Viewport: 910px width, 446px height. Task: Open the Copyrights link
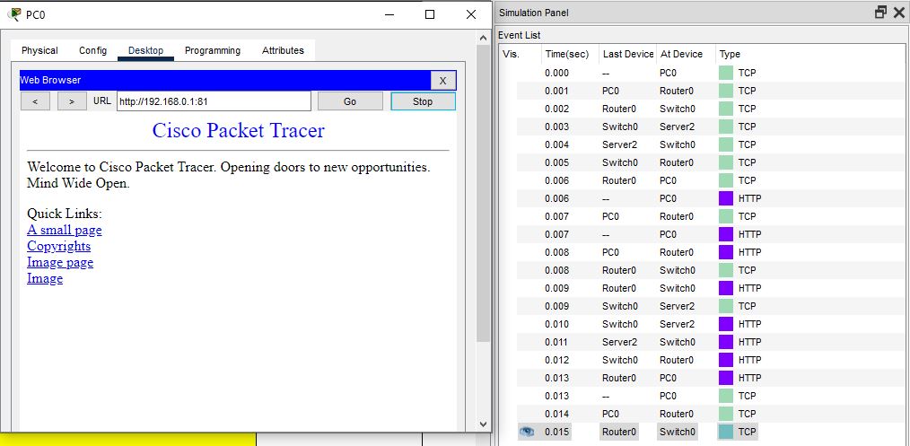tap(58, 246)
